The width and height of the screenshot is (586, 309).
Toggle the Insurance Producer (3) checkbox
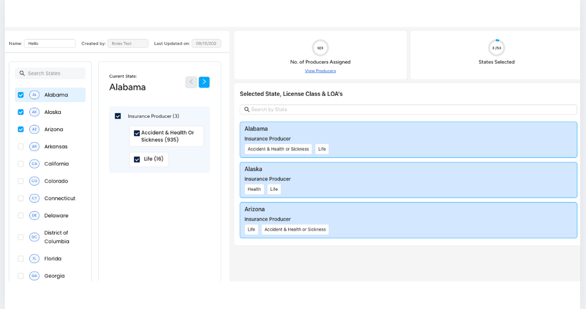tap(118, 116)
